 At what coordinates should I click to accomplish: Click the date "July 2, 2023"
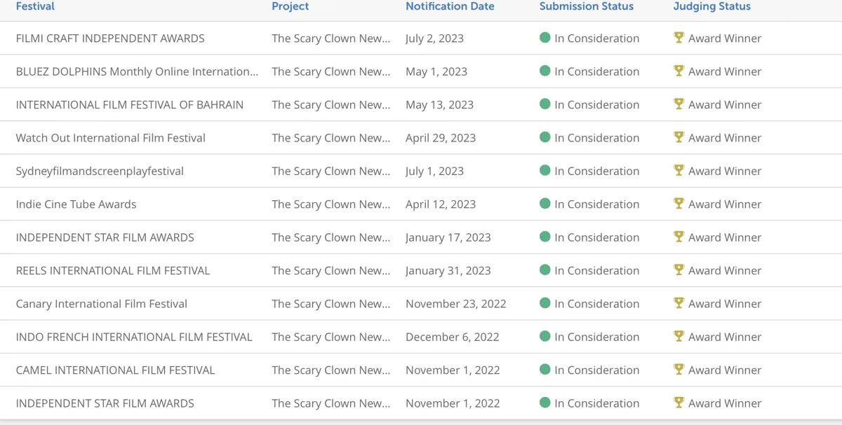coord(434,39)
